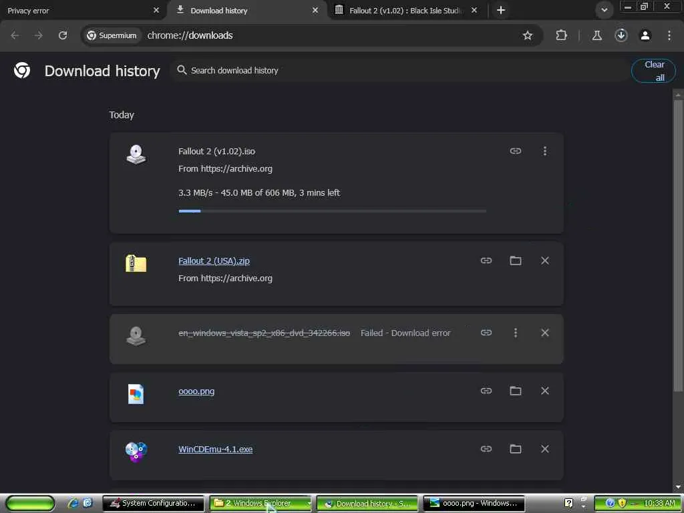Click the search magnifier icon
Screen dimensions: 684x513
coord(182,70)
